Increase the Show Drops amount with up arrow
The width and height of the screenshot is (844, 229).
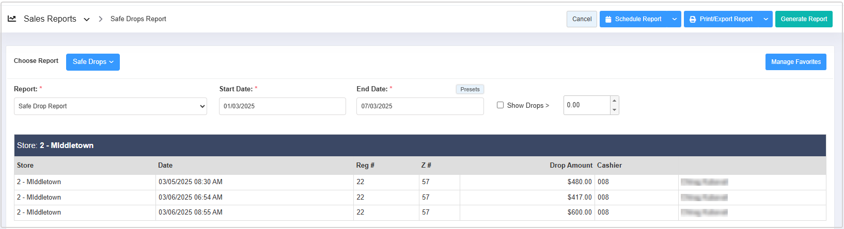pos(614,101)
